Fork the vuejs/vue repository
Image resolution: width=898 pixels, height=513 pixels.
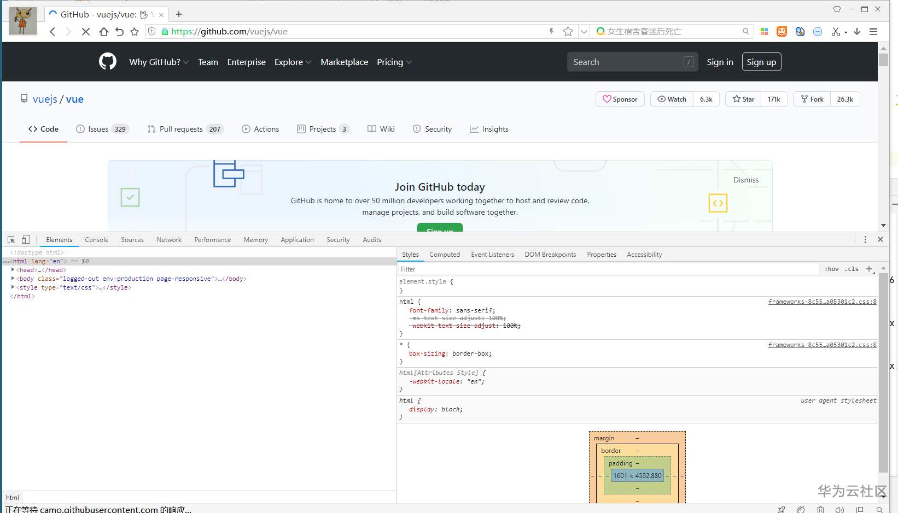pyautogui.click(x=812, y=99)
